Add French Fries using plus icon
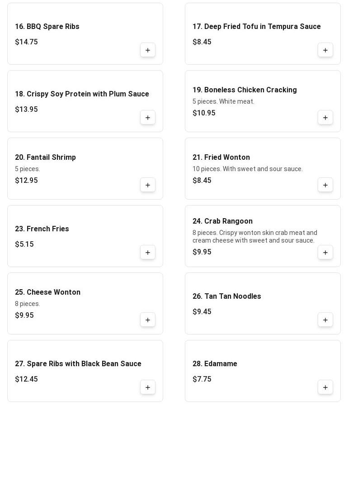This screenshot has height=497, width=348. (148, 253)
